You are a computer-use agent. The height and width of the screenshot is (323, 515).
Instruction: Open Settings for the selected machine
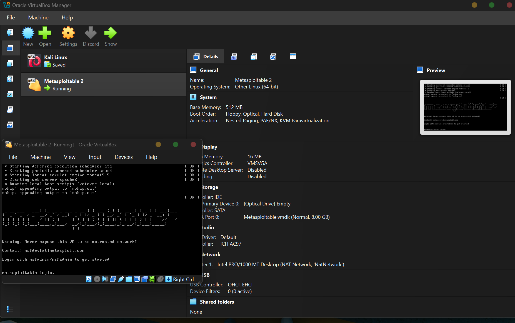click(x=68, y=37)
